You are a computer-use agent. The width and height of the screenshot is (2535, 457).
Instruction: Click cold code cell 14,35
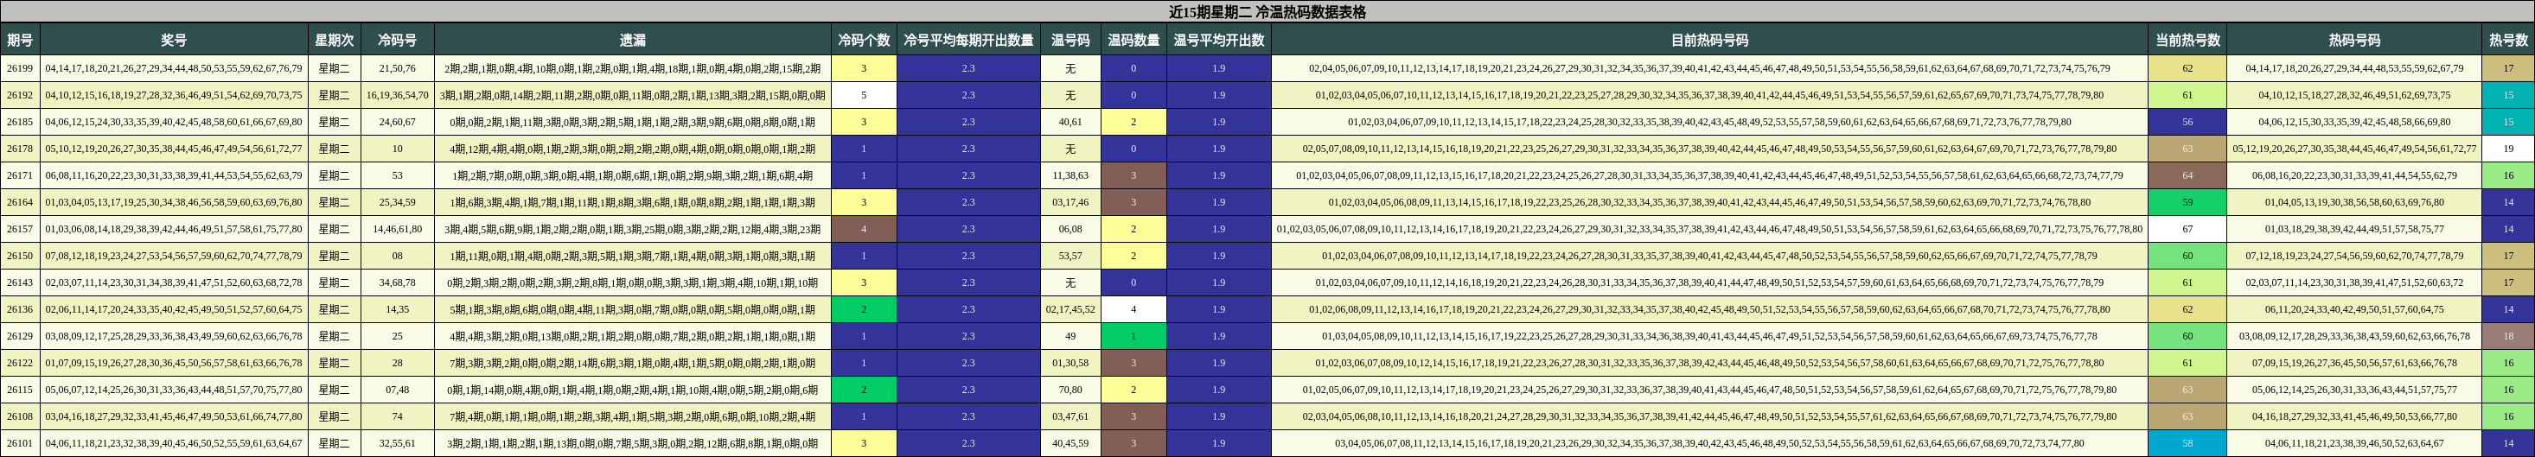coord(397,309)
